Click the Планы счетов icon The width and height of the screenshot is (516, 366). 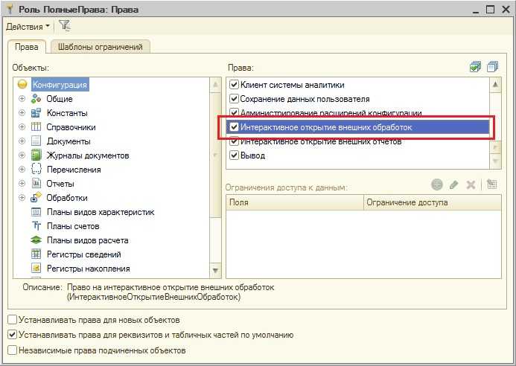click(x=36, y=226)
